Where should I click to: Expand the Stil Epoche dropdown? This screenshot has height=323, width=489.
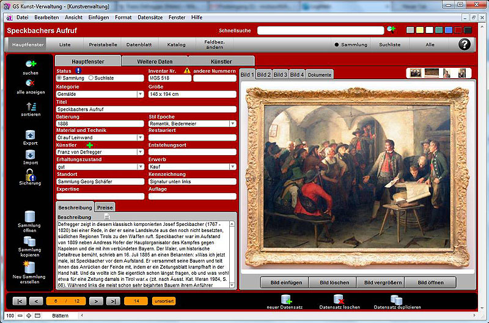tap(233, 123)
